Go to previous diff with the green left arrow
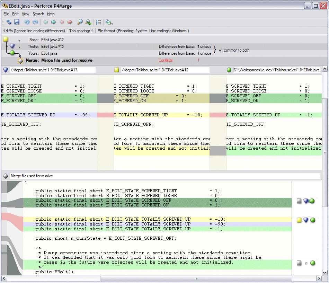The height and width of the screenshot is (283, 329). click(45, 22)
